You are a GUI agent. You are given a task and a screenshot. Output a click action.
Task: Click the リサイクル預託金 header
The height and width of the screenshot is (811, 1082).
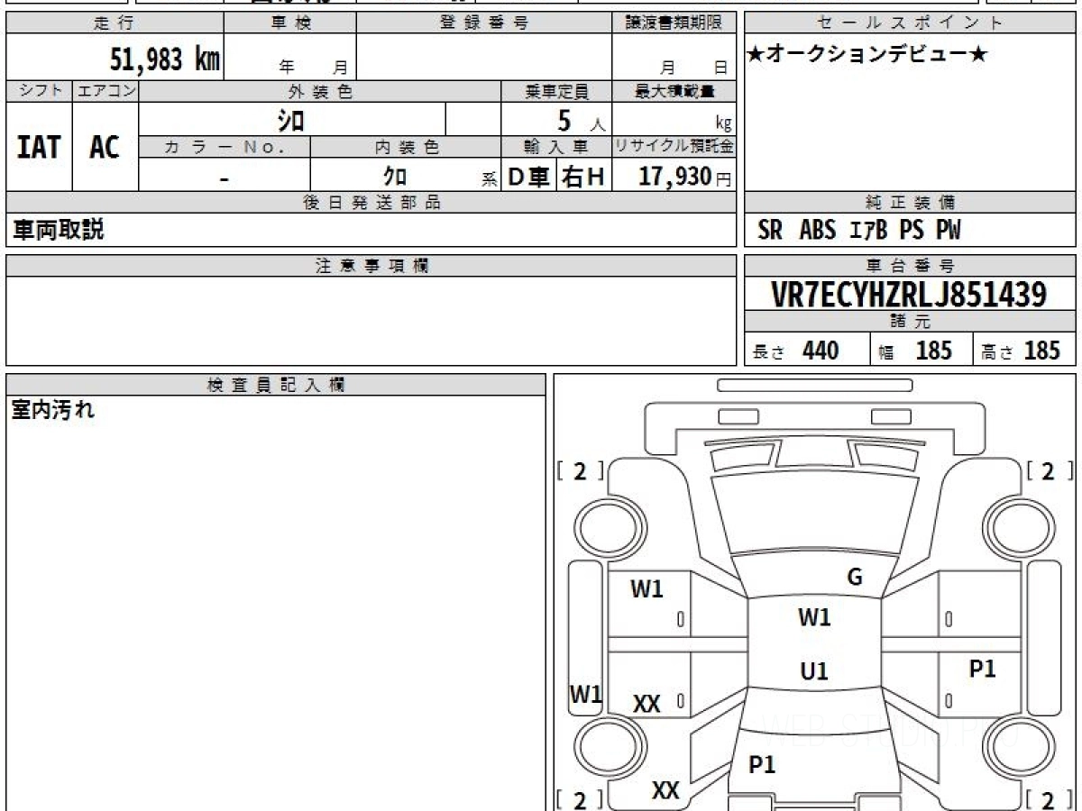674,146
